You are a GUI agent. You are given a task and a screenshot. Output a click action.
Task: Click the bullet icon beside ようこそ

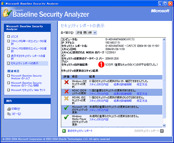pyautogui.click(x=8, y=36)
